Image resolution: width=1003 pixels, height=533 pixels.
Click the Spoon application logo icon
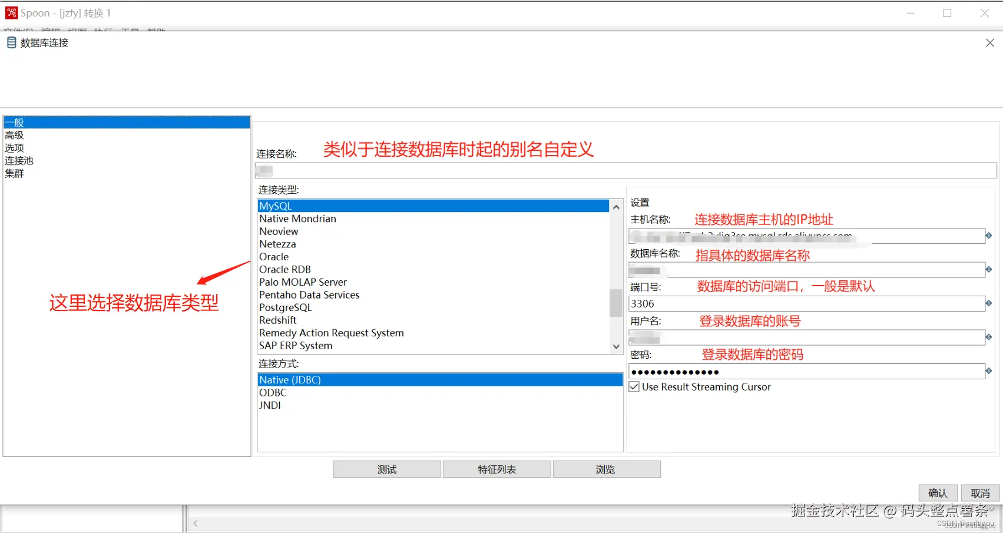[x=11, y=13]
